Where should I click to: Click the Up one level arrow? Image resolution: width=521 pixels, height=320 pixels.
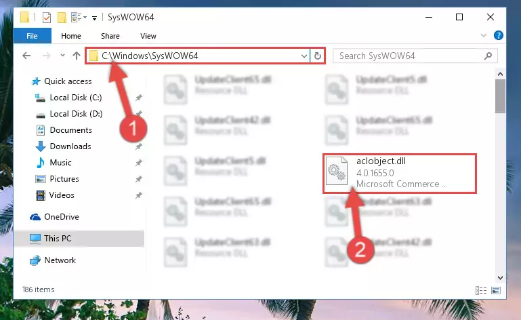click(77, 56)
